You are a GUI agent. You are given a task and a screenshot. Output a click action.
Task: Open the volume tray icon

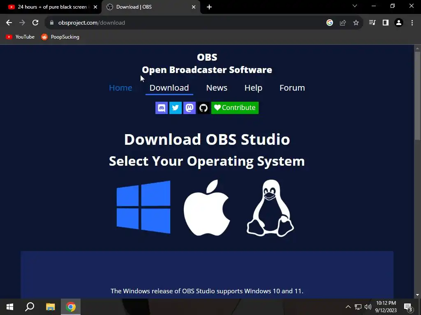pyautogui.click(x=368, y=307)
